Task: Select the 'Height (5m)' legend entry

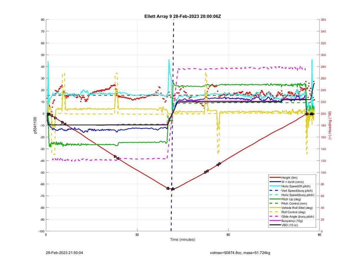Action: pos(289,177)
